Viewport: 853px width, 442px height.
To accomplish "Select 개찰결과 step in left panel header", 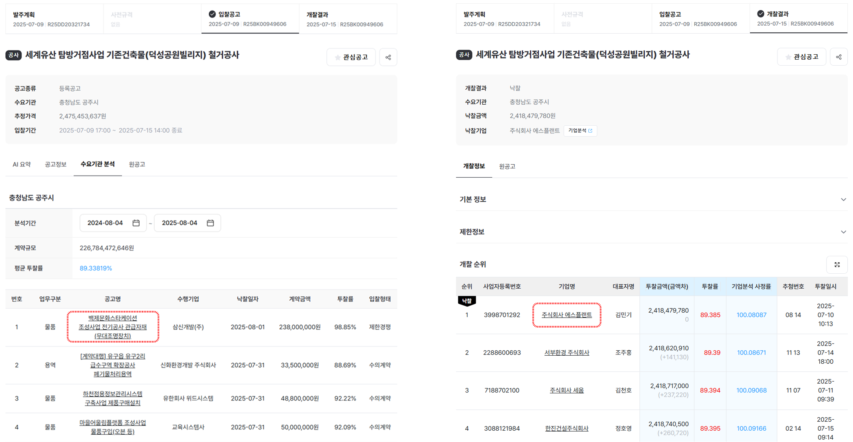I will point(345,19).
